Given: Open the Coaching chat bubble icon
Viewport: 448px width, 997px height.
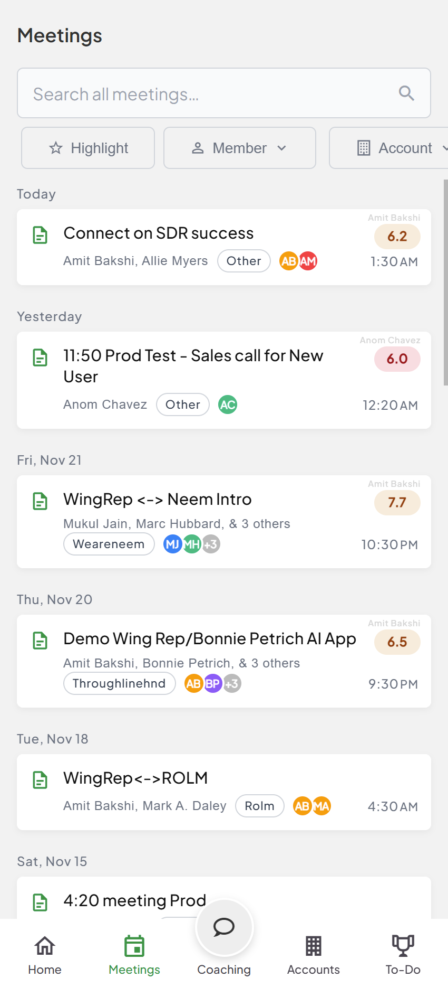Looking at the screenshot, I should [x=224, y=927].
